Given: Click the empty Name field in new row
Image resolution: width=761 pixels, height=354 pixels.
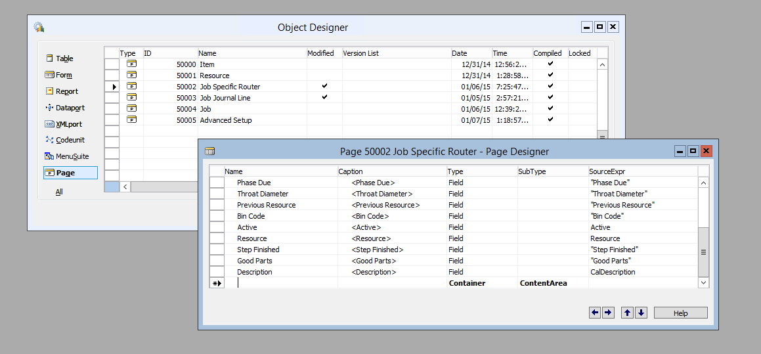Looking at the screenshot, I should pyautogui.click(x=281, y=283).
